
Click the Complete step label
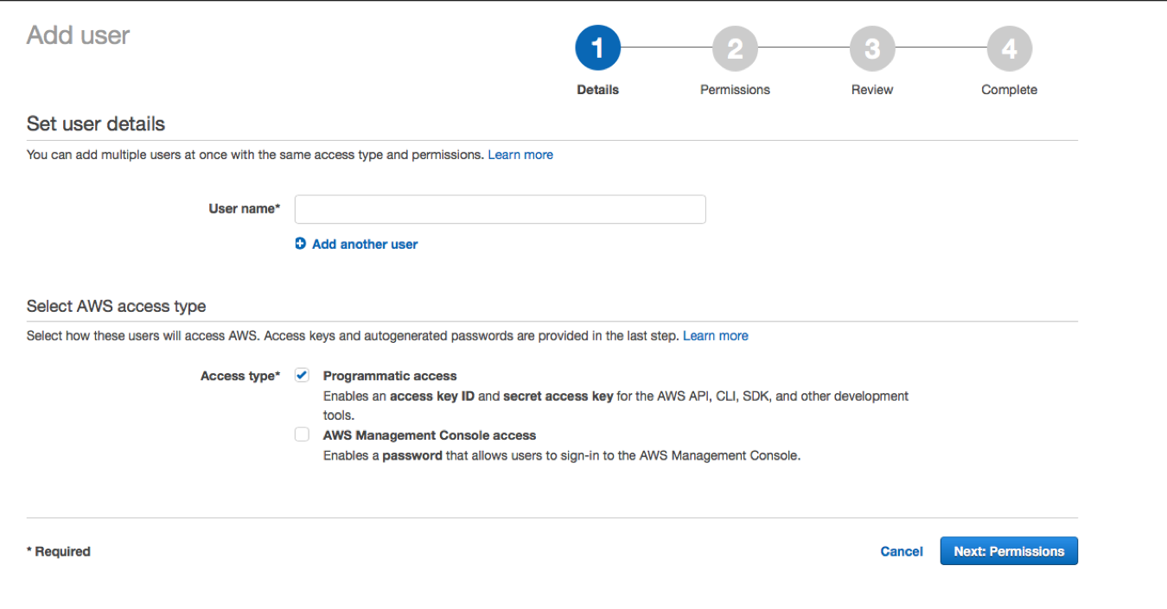click(1009, 89)
